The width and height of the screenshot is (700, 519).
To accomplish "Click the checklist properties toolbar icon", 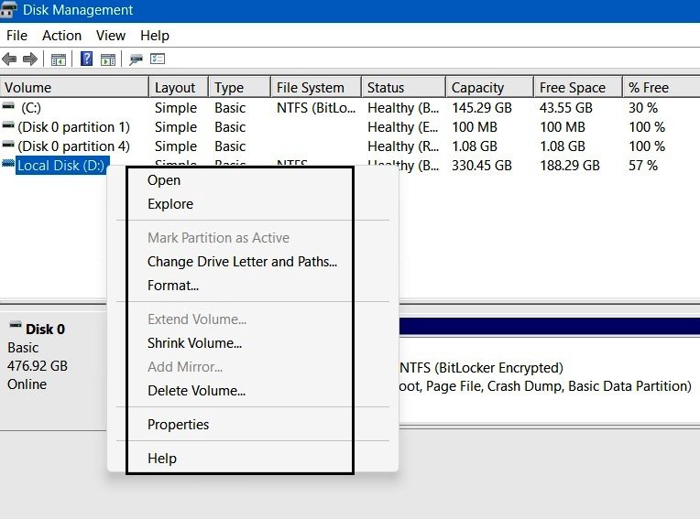I will click(x=158, y=59).
